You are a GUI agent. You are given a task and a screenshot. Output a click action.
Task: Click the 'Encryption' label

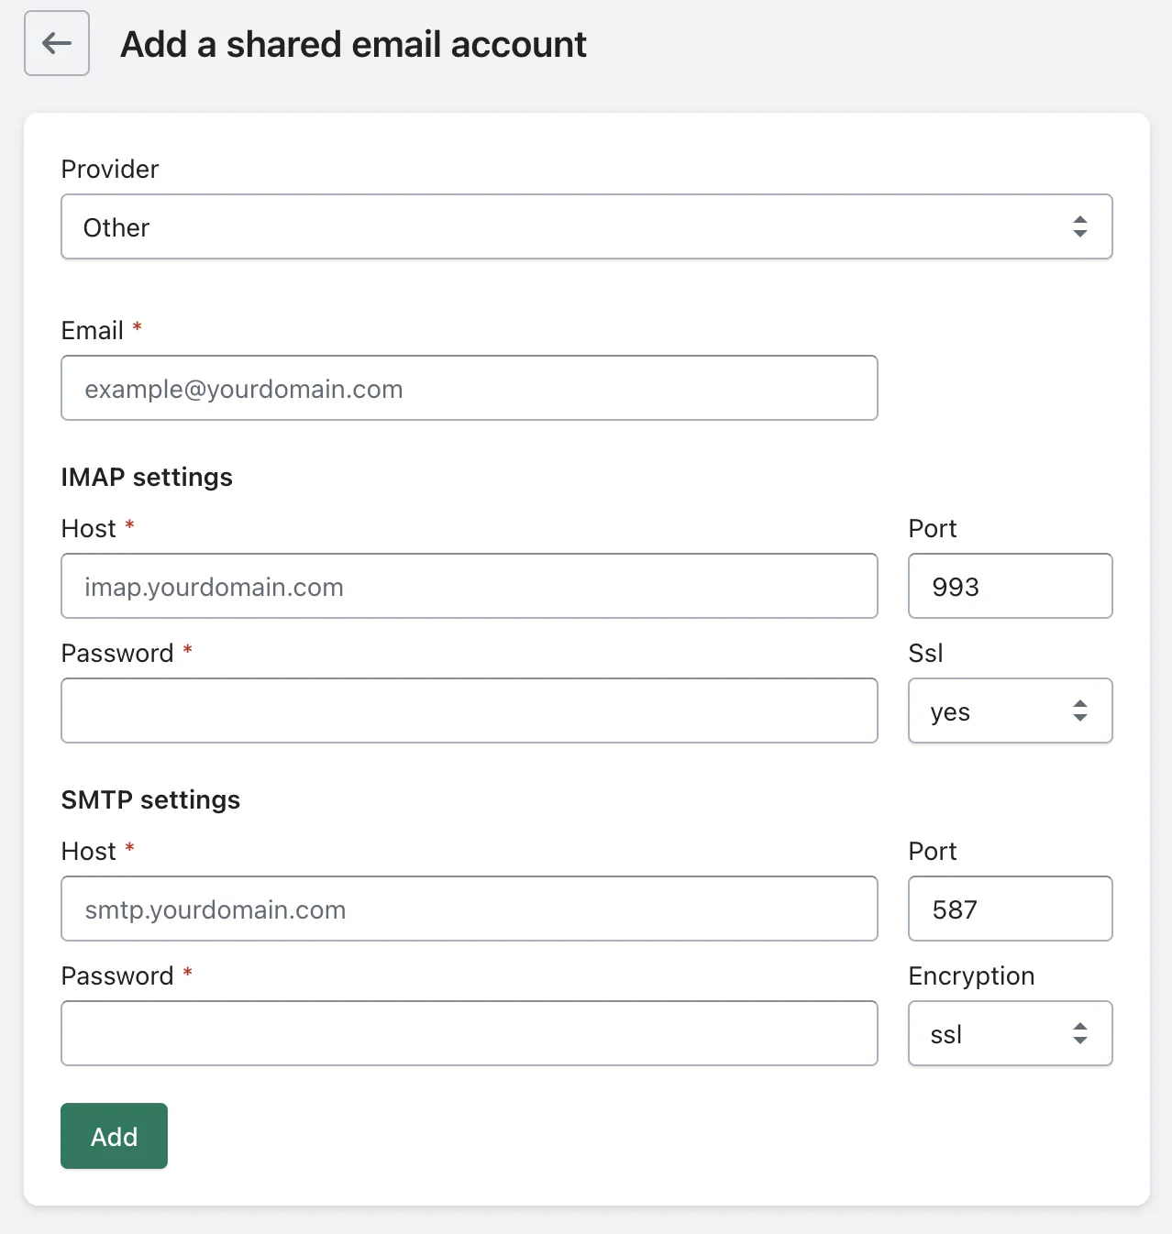click(x=971, y=975)
